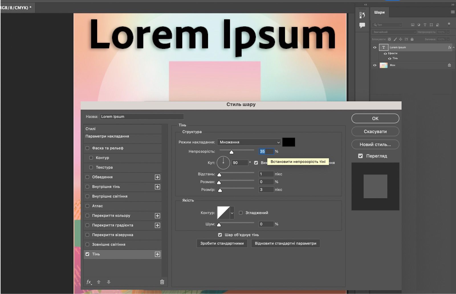The image size is (456, 294).
Task: Open the layer Непрозорість dropdown arrow
Action: (448, 32)
